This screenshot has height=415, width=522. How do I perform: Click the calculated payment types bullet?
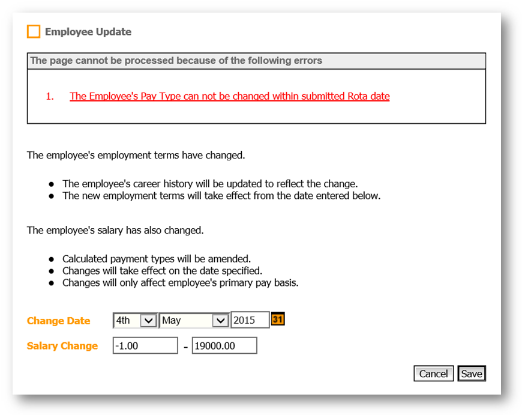[x=156, y=259]
